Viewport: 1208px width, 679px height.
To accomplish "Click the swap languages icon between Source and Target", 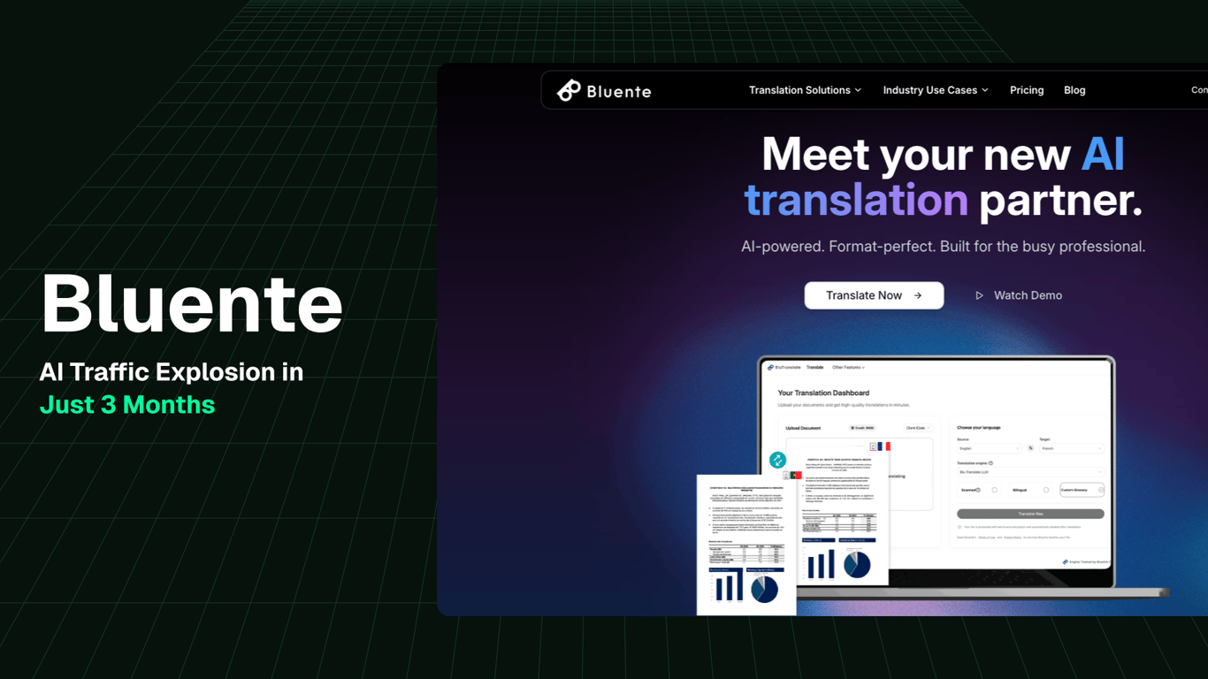I will [1030, 448].
